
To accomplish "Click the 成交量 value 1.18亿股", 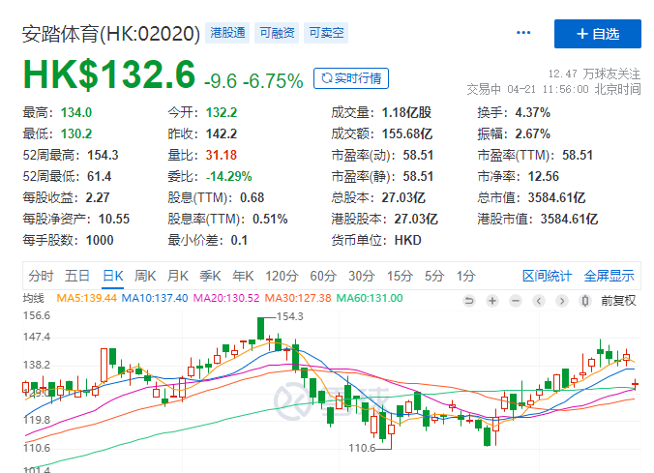I will (406, 112).
